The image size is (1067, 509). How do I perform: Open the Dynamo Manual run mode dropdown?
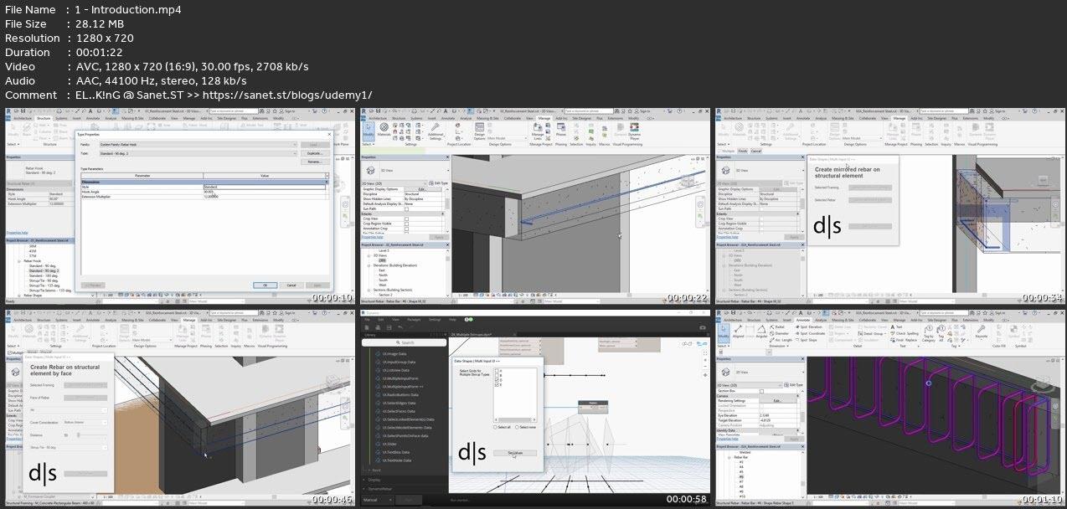tap(377, 500)
